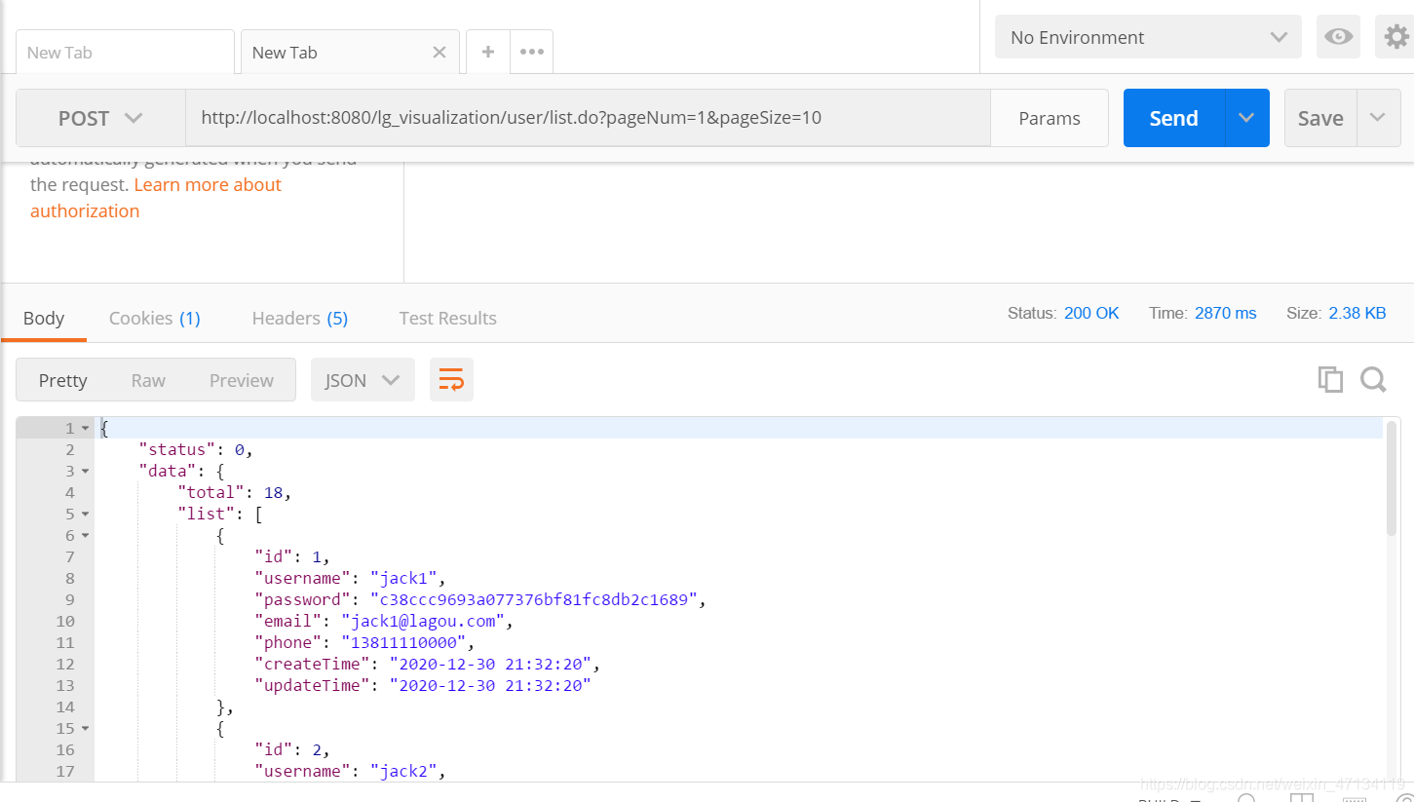The width and height of the screenshot is (1414, 802).
Task: Click the "id": 2 line
Action: coord(292,749)
